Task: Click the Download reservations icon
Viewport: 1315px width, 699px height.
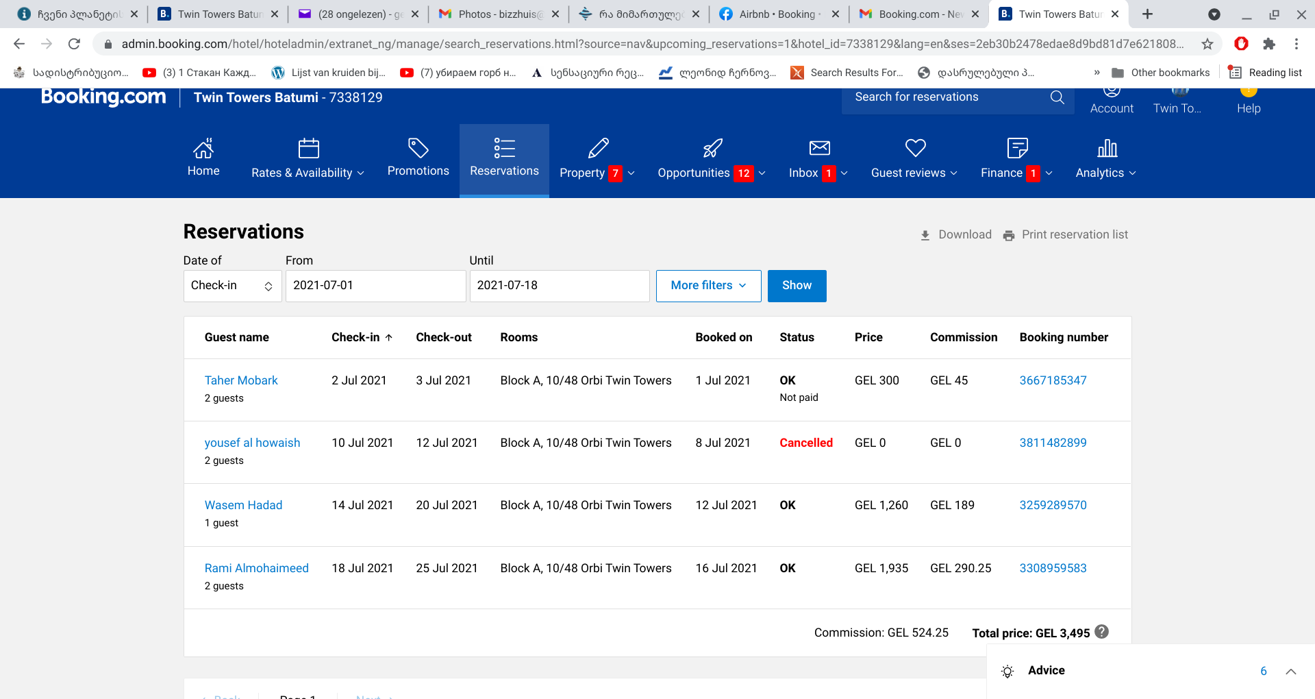Action: (925, 235)
